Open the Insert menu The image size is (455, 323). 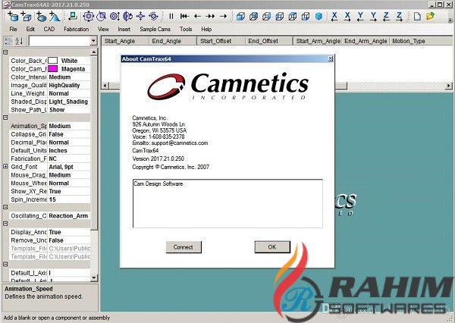click(124, 29)
